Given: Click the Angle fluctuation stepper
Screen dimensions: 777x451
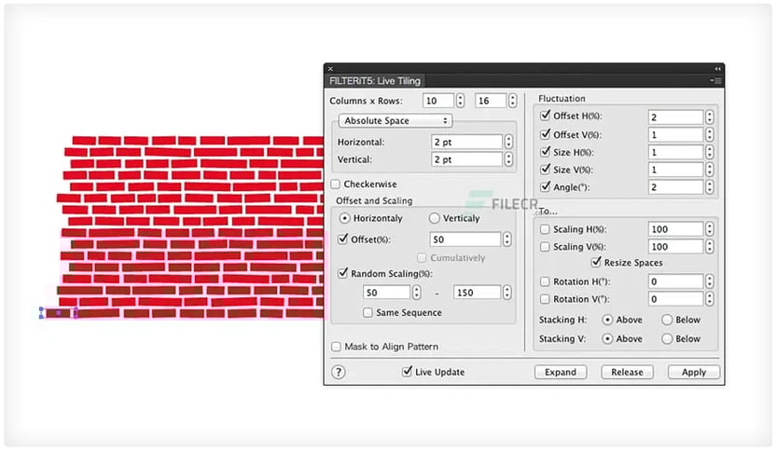Looking at the screenshot, I should [709, 187].
